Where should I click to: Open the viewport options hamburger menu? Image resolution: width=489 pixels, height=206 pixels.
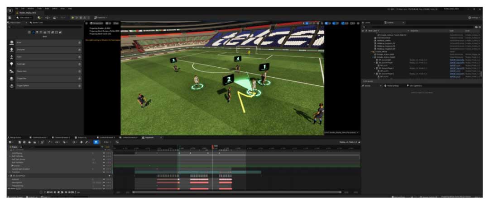[x=87, y=23]
